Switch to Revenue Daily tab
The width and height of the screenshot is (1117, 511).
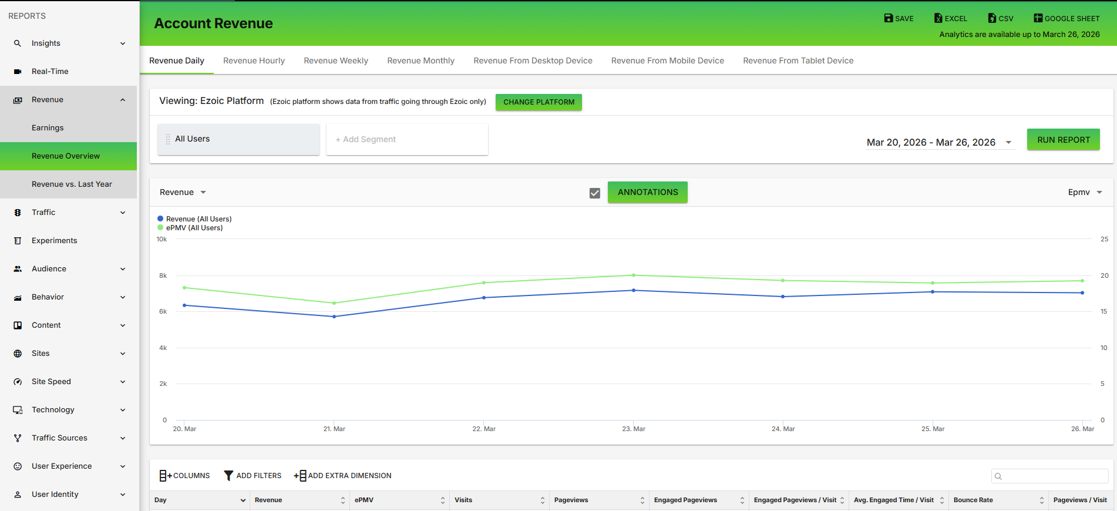(177, 60)
